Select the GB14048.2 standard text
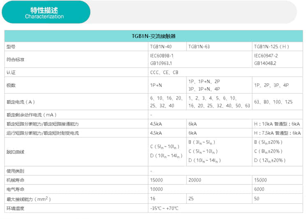The height and width of the screenshot is (219, 308). (265, 64)
